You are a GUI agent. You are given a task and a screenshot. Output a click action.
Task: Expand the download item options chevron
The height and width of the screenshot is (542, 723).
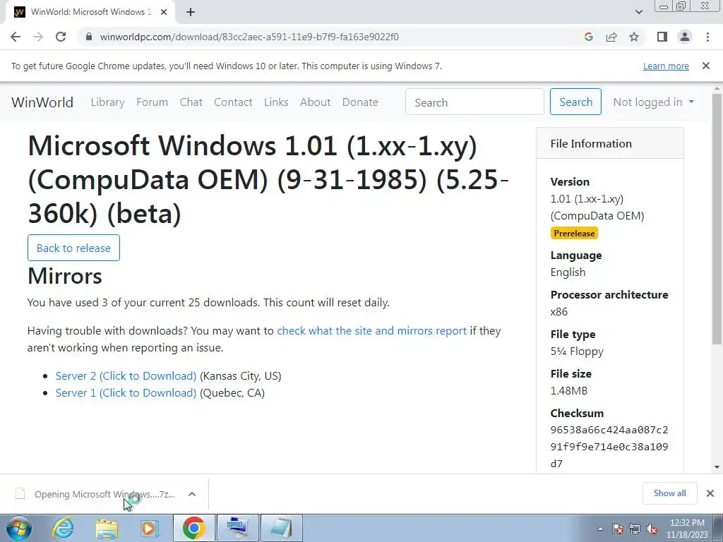(x=192, y=494)
